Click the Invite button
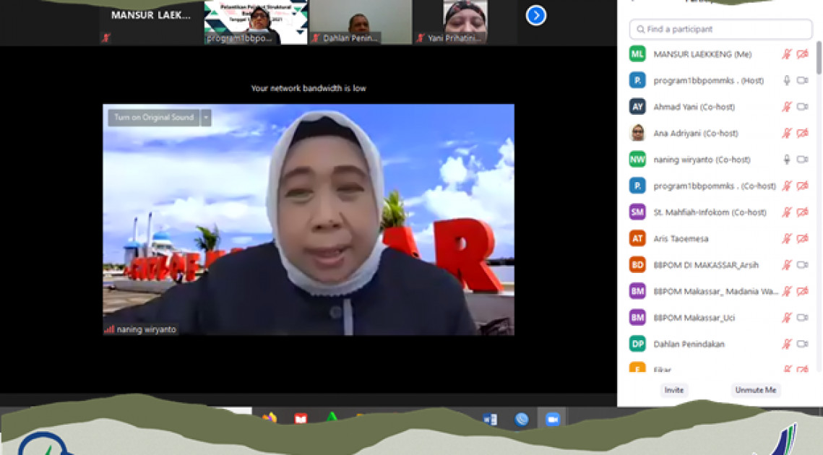This screenshot has width=823, height=455. 674,390
